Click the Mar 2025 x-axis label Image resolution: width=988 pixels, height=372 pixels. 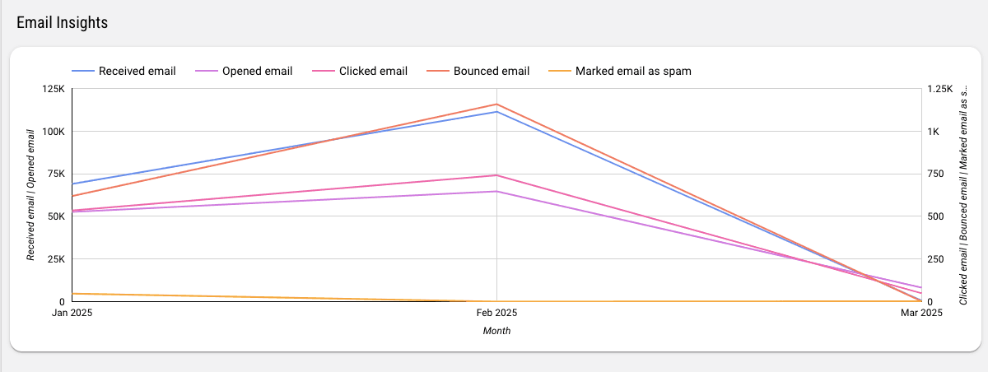pos(920,313)
